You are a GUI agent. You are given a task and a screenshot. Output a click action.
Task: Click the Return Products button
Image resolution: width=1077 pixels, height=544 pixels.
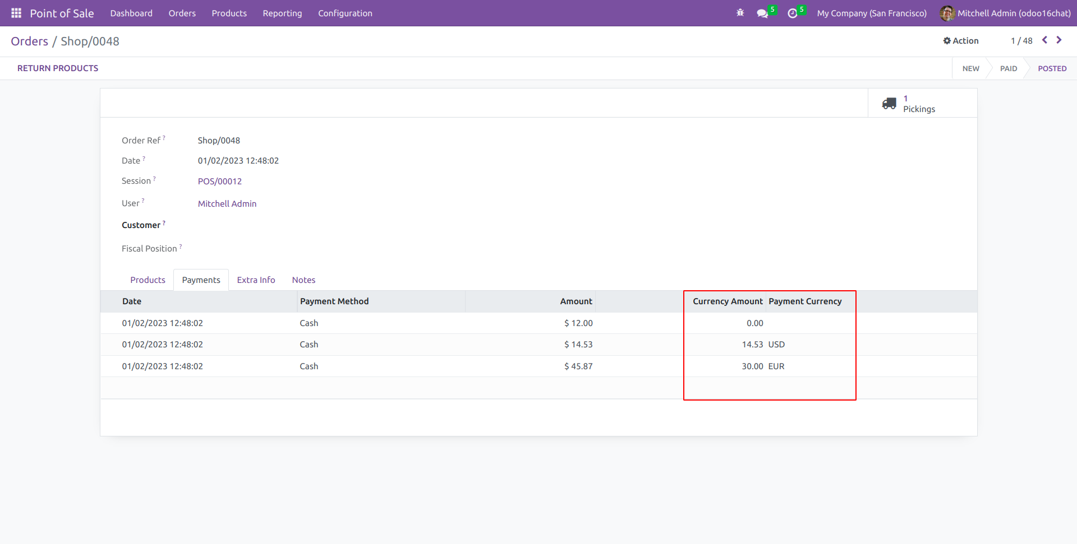(x=58, y=68)
